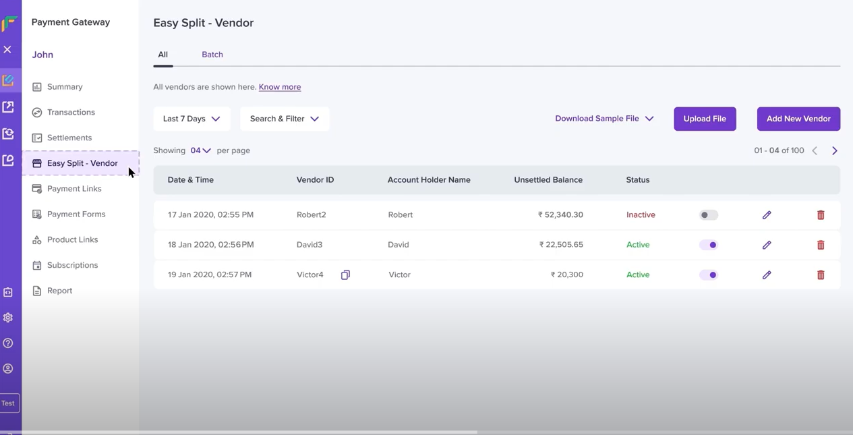Copy Victor4 vendor ID
Screen dimensions: 853x435
coord(345,275)
